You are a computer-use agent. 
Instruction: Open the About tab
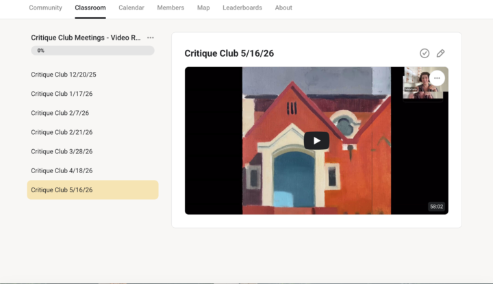[283, 8]
